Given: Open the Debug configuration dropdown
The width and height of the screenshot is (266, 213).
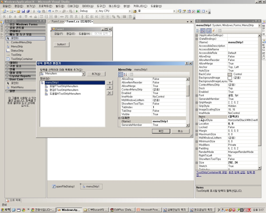Looking at the screenshot, I should 96,11.
